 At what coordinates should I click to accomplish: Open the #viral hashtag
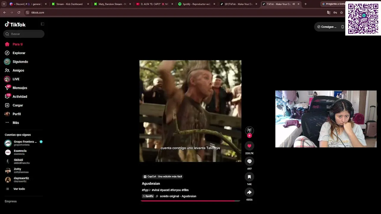(x=155, y=190)
